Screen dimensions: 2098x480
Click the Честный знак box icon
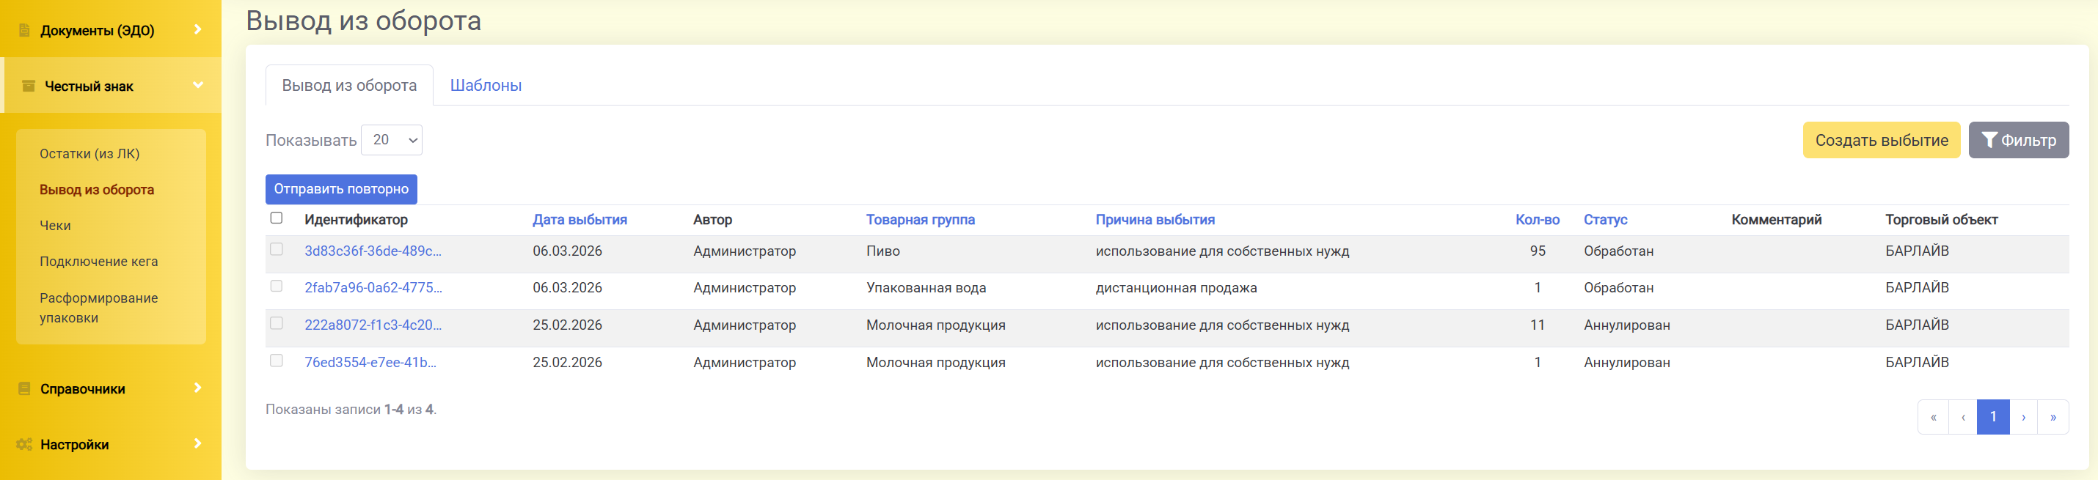click(x=29, y=86)
